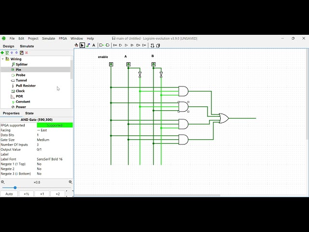Switch to the Simulate tab

point(27,46)
